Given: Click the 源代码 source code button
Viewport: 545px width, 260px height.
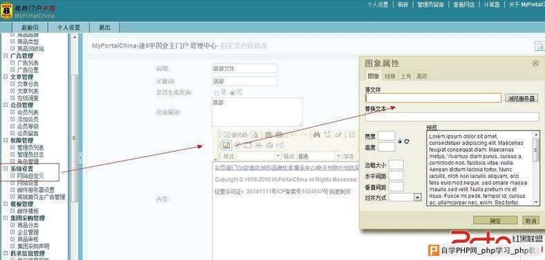Looking at the screenshot, I should pos(236,134).
